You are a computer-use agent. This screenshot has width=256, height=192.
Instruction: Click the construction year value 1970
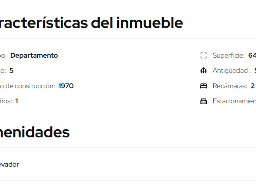[x=66, y=86]
